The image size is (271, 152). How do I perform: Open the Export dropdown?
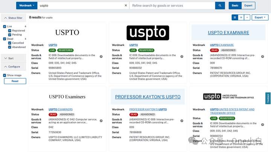pos(260,17)
